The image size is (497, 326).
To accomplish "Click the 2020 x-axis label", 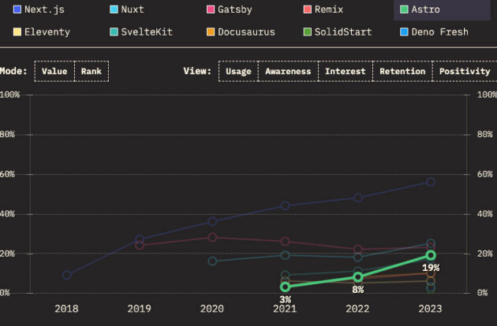I will pyautogui.click(x=212, y=309).
